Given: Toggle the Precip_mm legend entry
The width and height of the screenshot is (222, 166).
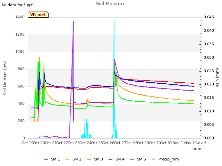Looking at the screenshot, I should pos(165,159).
